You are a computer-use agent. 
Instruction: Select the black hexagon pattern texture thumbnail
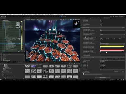pos(39,66)
